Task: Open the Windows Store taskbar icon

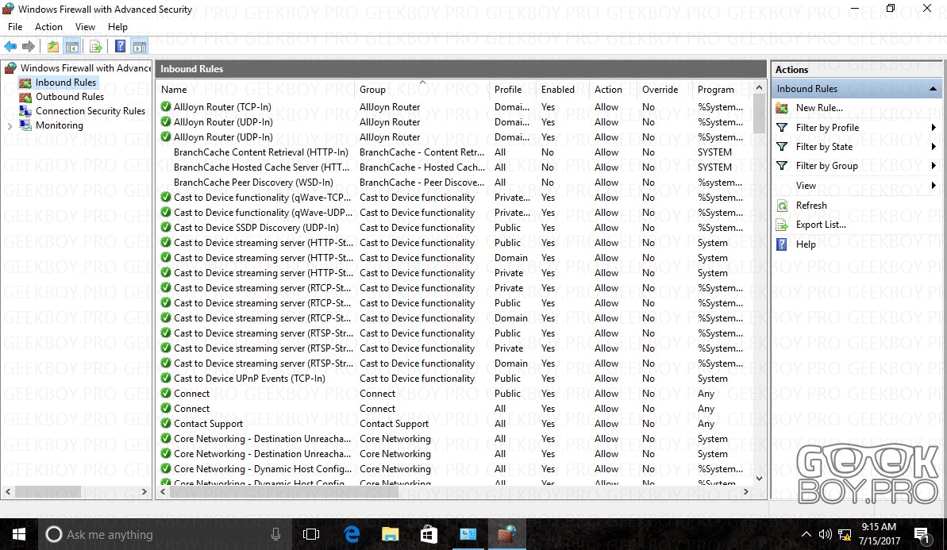Action: point(429,534)
